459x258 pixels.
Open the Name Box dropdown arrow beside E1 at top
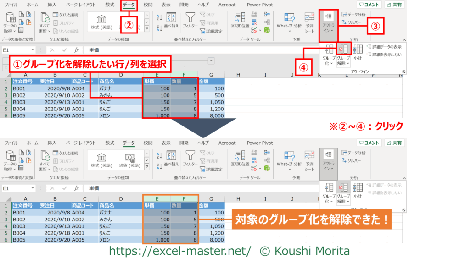point(33,50)
